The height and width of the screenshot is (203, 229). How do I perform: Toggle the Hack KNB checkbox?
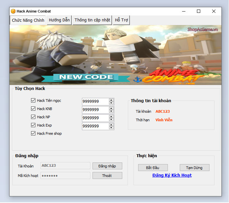point(33,109)
